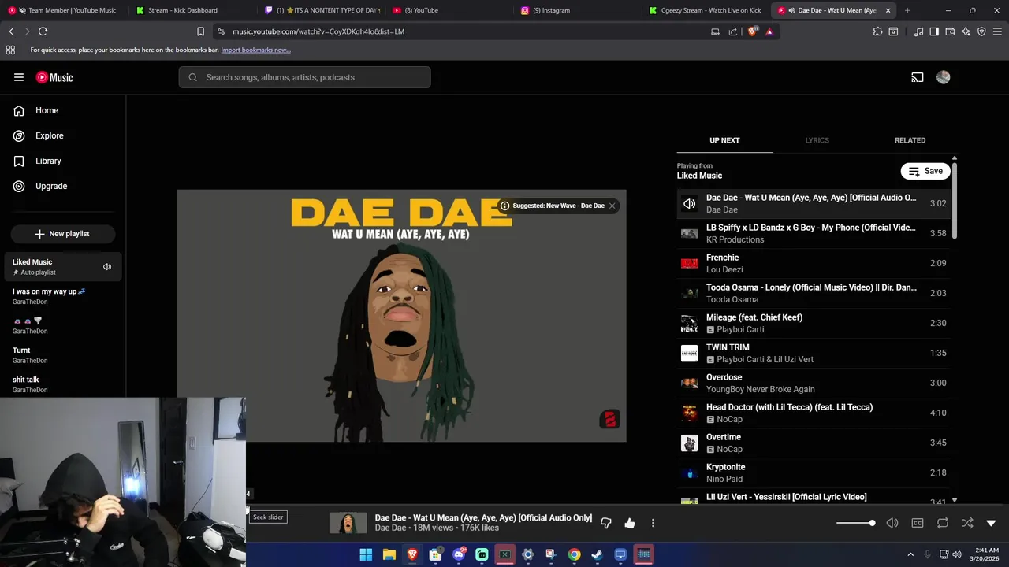Select Overdose by YoungBoy Never Broke Again
The width and height of the screenshot is (1009, 567).
pyautogui.click(x=814, y=383)
